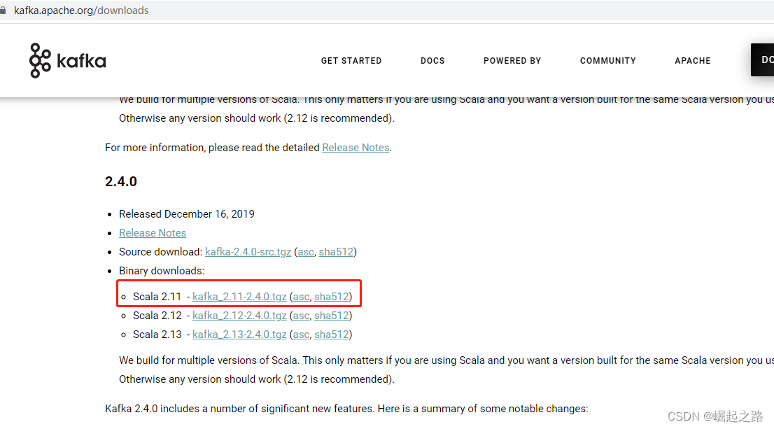Click the Binary downloads: label
The width and height of the screenshot is (774, 429).
coord(162,271)
